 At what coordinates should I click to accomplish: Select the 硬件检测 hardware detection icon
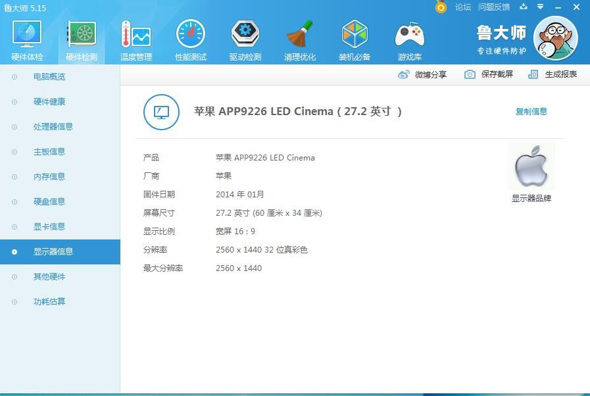82,34
